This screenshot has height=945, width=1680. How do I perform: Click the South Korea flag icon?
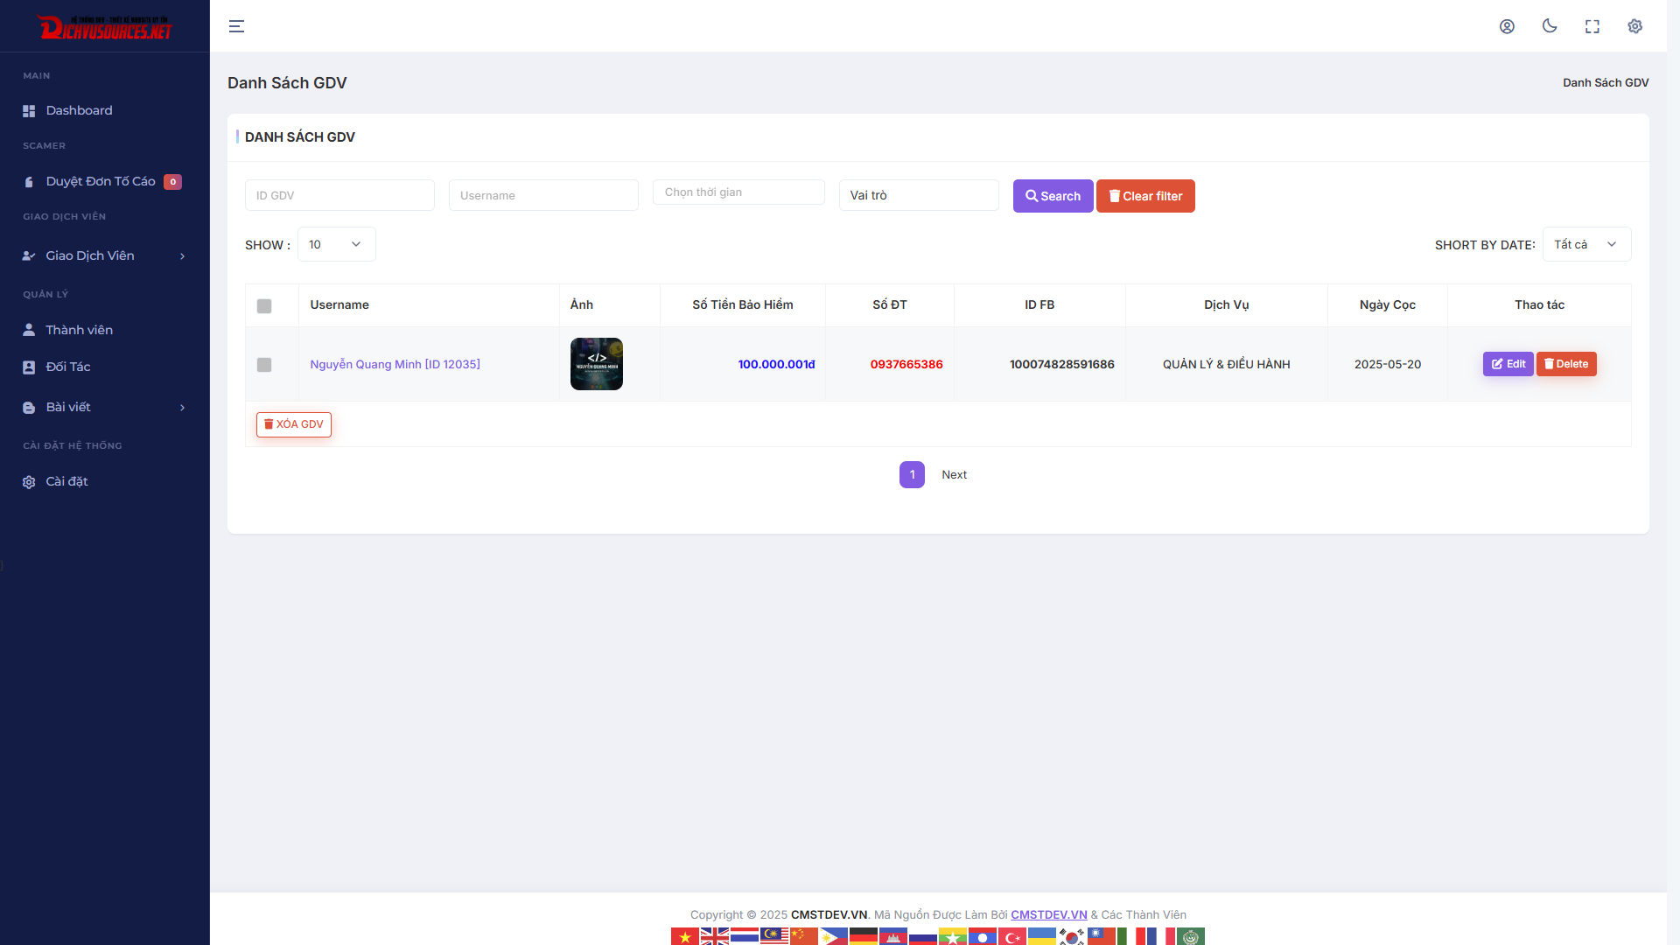point(1071,937)
